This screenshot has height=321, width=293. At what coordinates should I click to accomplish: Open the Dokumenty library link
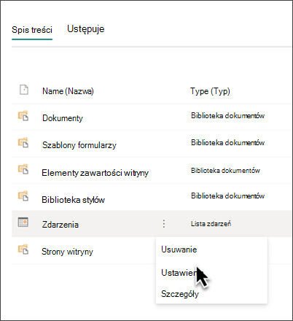(63, 118)
